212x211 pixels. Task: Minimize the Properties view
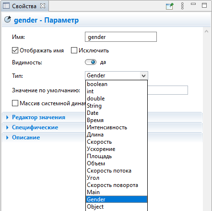pos(193,4)
